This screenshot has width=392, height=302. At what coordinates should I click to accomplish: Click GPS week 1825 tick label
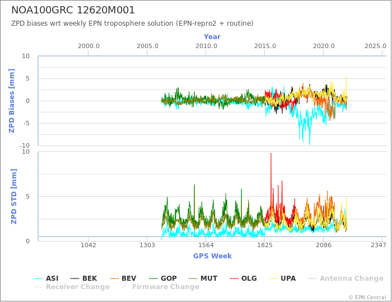pos(265,245)
